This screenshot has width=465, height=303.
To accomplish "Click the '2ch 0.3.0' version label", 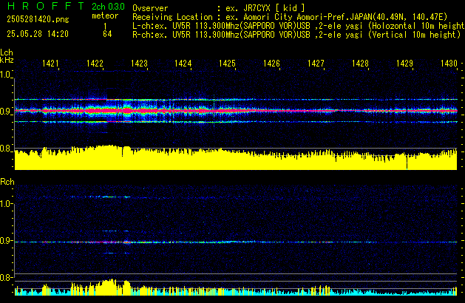I will (108, 7).
